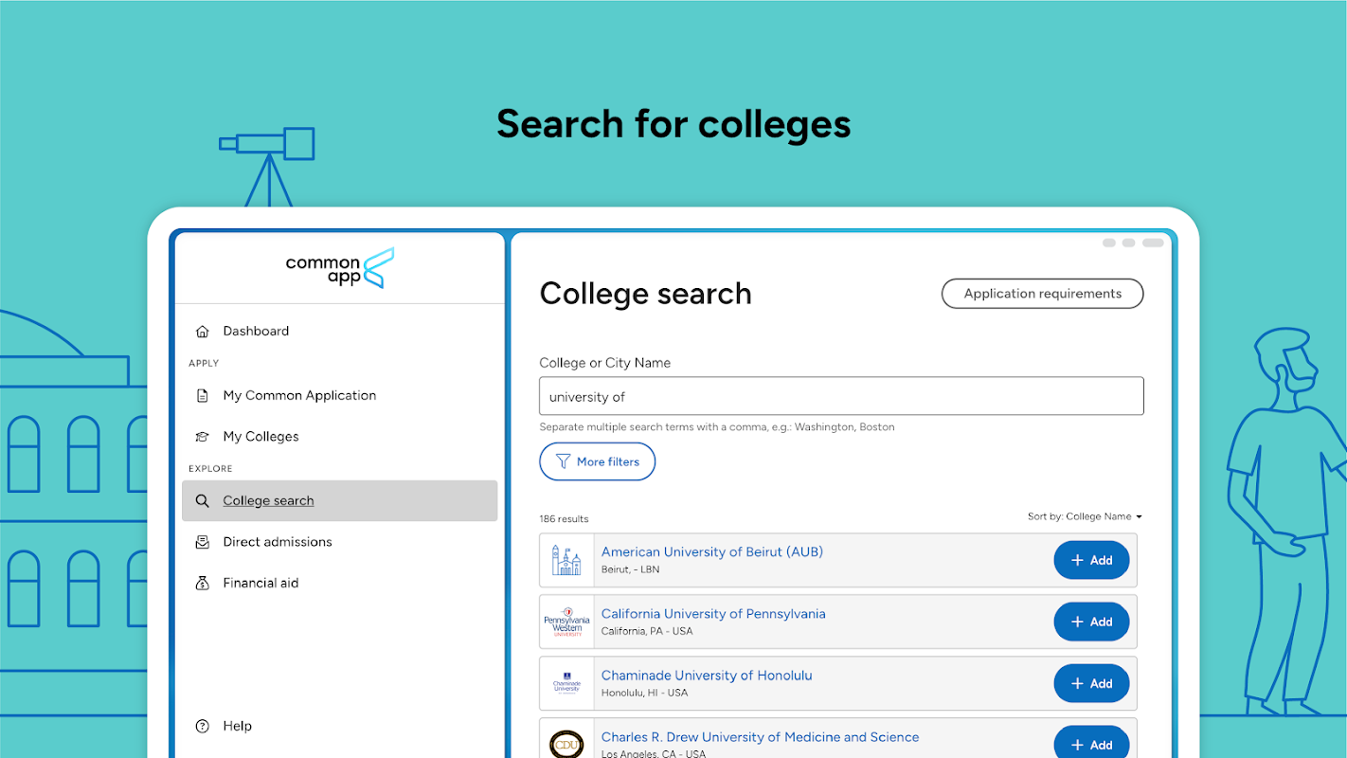Image resolution: width=1347 pixels, height=758 pixels.
Task: Open California University of Pennsylvania link
Action: (x=713, y=613)
